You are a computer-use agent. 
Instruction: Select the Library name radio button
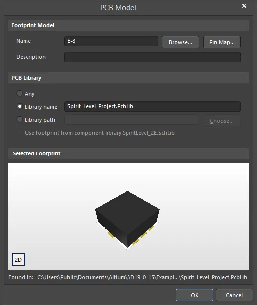coord(20,106)
